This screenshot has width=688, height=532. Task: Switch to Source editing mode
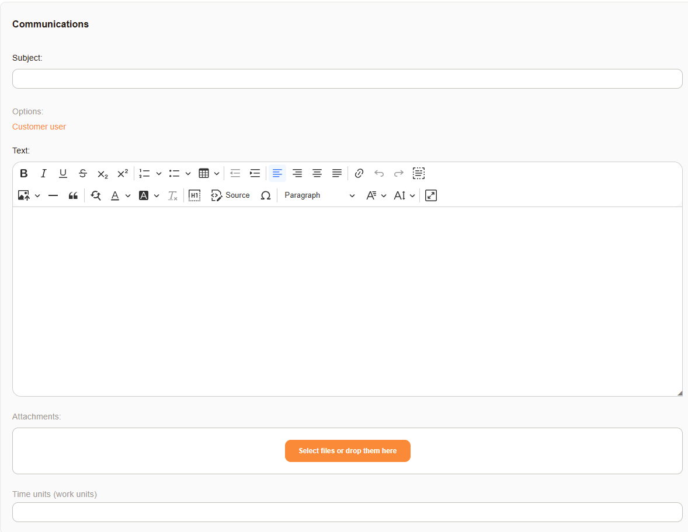pyautogui.click(x=231, y=195)
